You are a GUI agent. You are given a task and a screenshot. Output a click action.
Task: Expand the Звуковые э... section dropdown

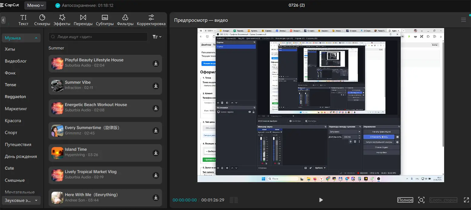(x=21, y=200)
